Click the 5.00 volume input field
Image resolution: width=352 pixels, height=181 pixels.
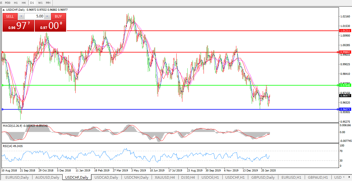[34, 17]
